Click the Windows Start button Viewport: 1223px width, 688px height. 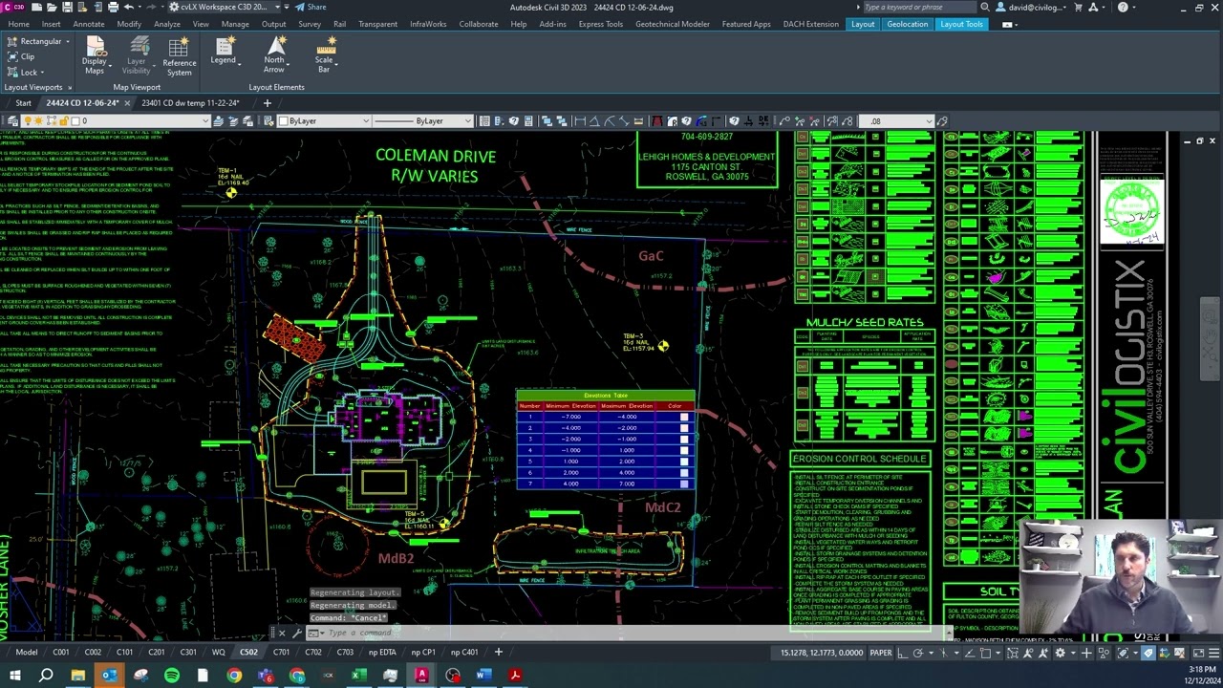pos(15,676)
